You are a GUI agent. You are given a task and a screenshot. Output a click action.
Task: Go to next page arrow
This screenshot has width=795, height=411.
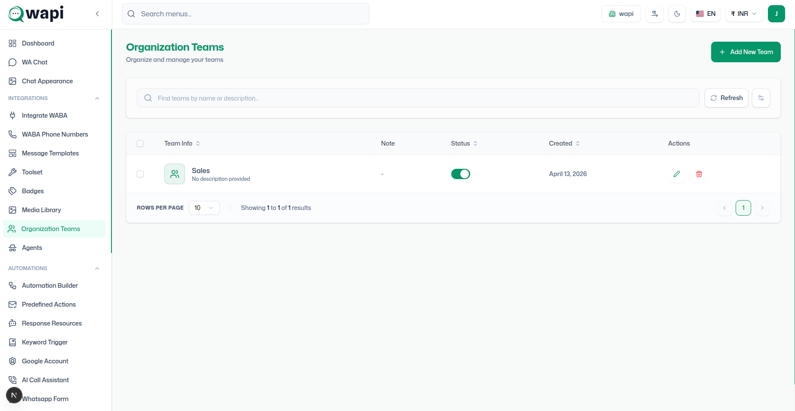click(762, 208)
